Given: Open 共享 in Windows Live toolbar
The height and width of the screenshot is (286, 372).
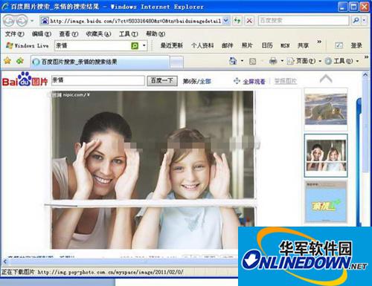Looking at the screenshot, I should coord(303,45).
